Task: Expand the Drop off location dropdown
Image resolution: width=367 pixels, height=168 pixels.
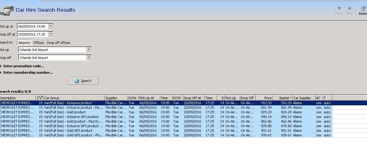Action: tap(89, 57)
